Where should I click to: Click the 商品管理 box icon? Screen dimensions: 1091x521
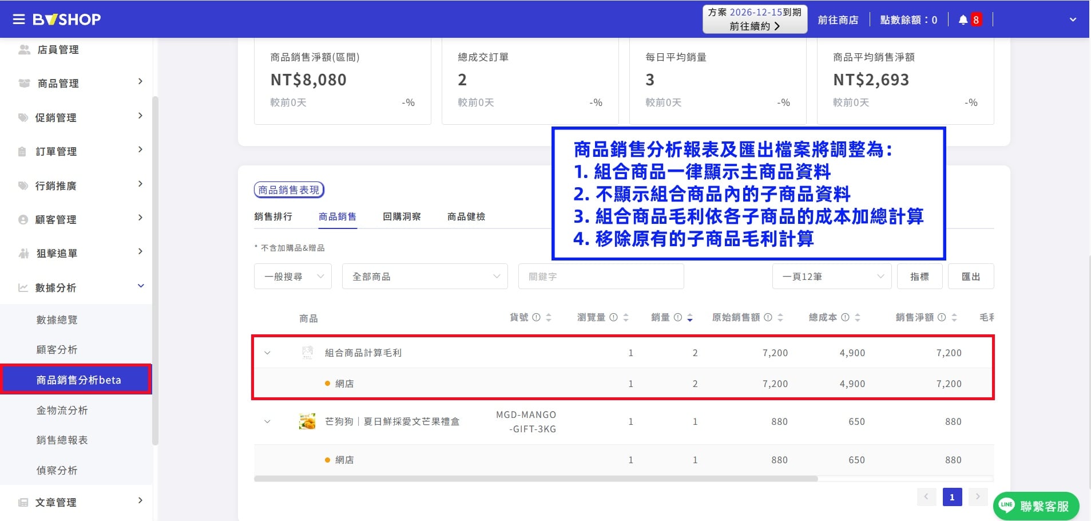24,84
